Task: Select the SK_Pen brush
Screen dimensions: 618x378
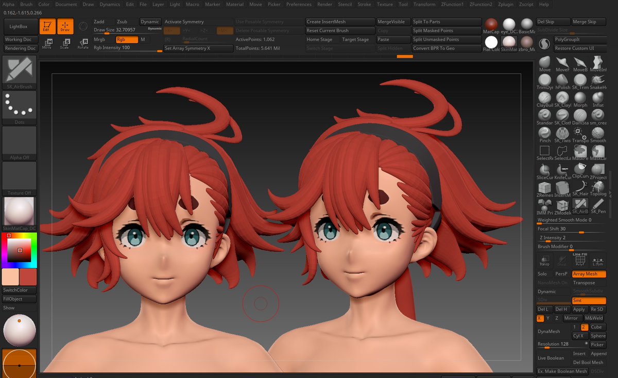Action: click(x=598, y=207)
